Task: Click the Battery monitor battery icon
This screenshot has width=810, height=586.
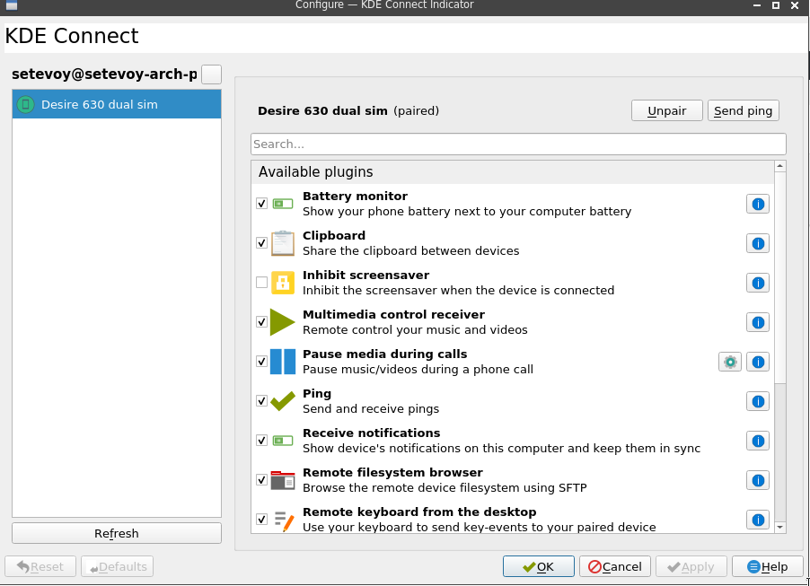Action: [283, 204]
